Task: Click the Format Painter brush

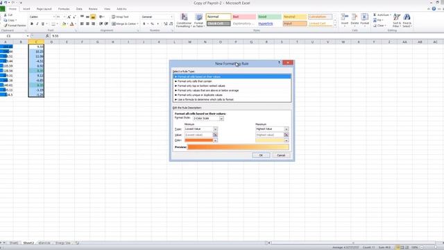Action: click(x=6, y=26)
